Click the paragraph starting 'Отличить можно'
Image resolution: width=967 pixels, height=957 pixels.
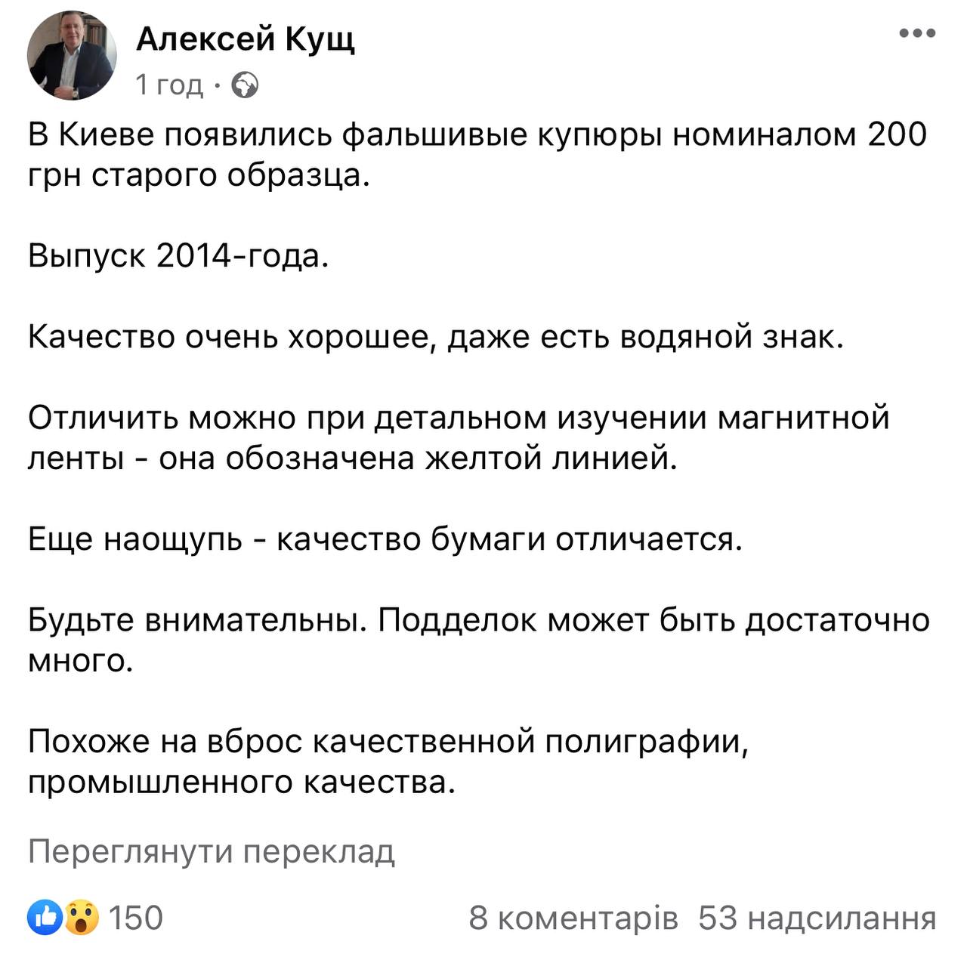tap(459, 418)
